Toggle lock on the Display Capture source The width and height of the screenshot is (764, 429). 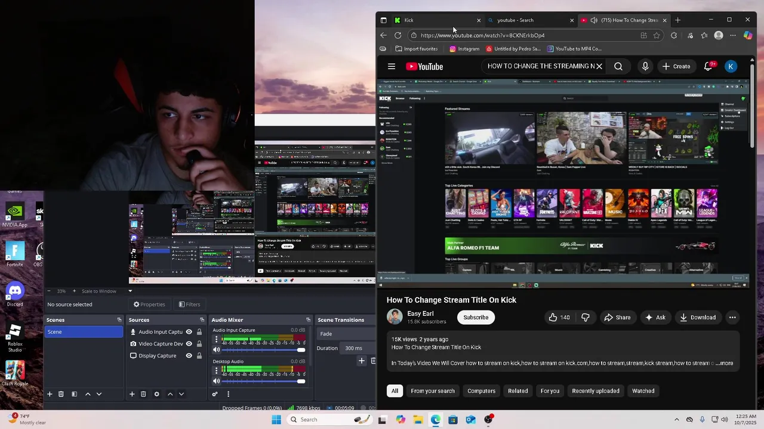coord(199,356)
